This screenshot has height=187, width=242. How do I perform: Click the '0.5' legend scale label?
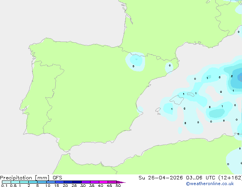13,185
